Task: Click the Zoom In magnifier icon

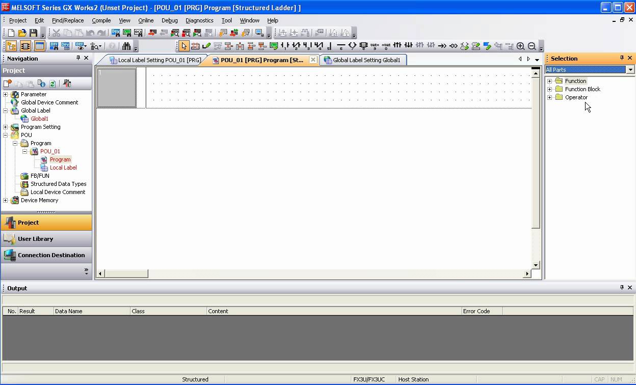Action: (520, 46)
